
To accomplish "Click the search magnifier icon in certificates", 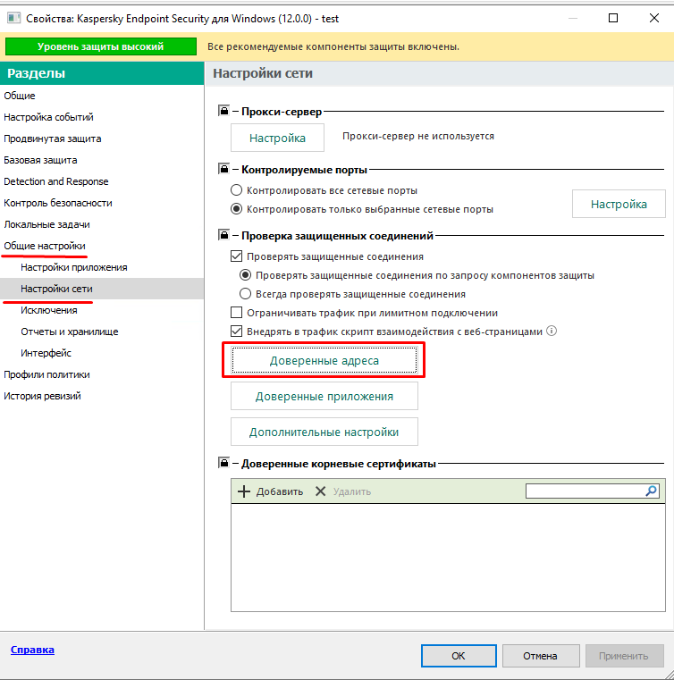I will coord(651,491).
